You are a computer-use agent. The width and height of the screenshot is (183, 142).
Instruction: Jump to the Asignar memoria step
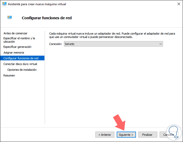click(14, 53)
